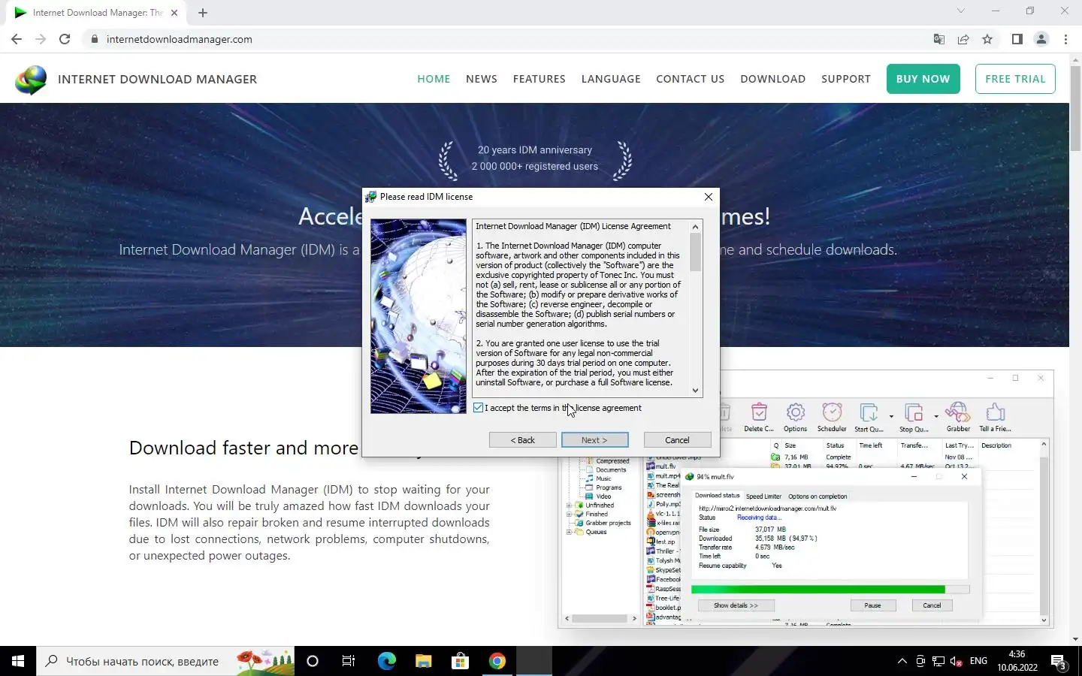The width and height of the screenshot is (1082, 676).
Task: Click the green BUY NOW button
Action: point(923,79)
